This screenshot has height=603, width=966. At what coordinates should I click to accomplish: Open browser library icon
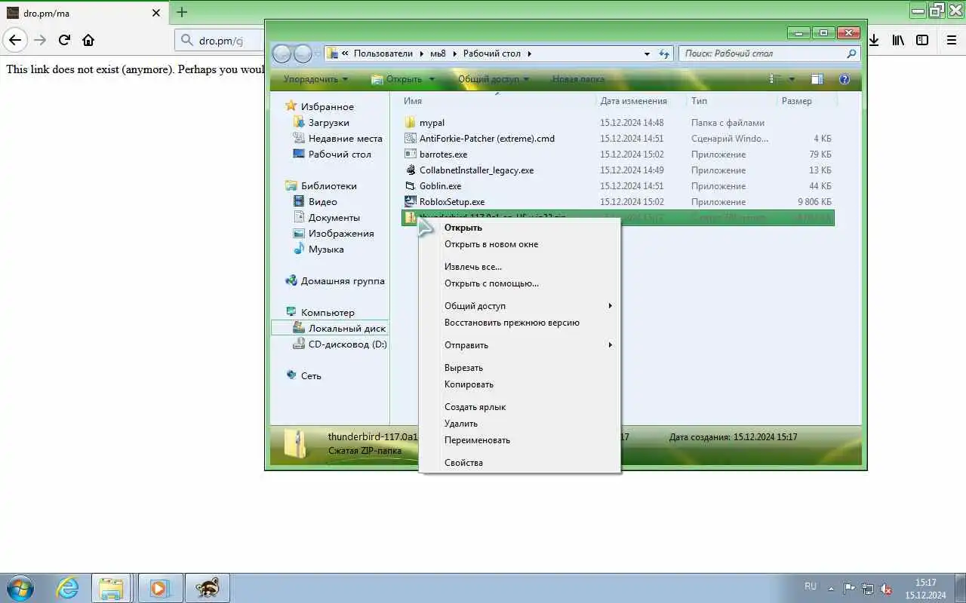tap(898, 40)
